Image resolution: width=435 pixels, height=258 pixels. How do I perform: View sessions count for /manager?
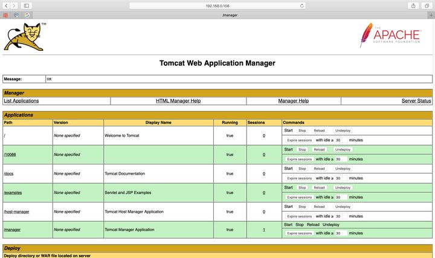tap(264, 230)
